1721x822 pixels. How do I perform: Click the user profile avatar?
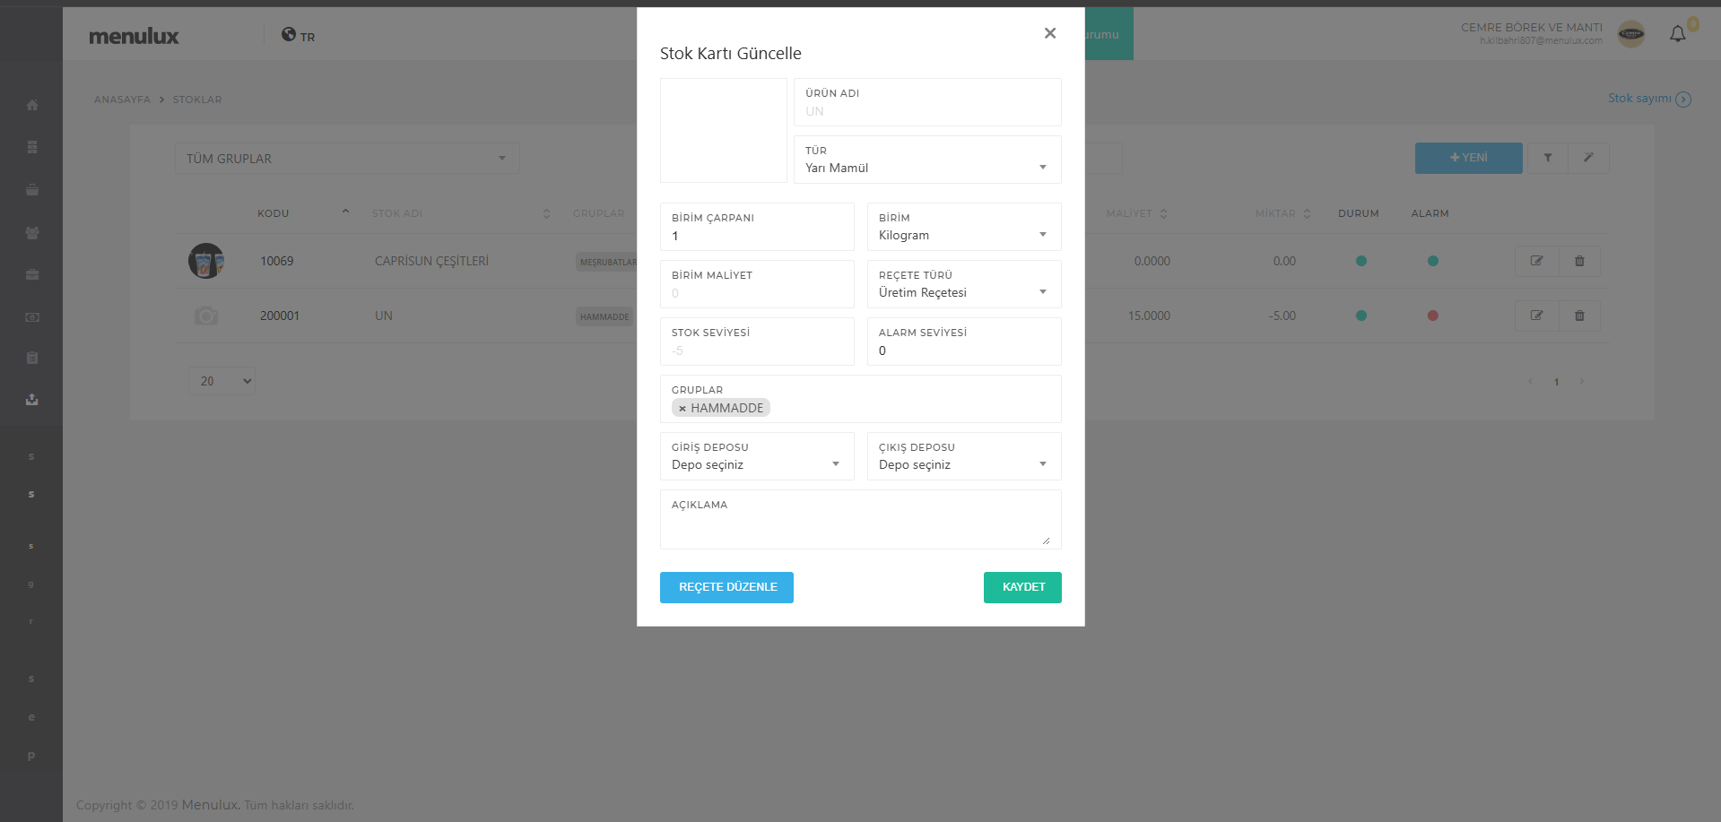point(1631,34)
